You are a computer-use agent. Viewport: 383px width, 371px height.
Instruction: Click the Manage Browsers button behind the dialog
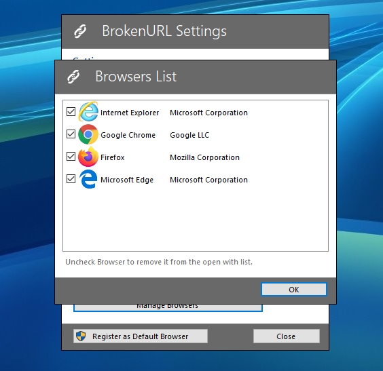tap(168, 307)
